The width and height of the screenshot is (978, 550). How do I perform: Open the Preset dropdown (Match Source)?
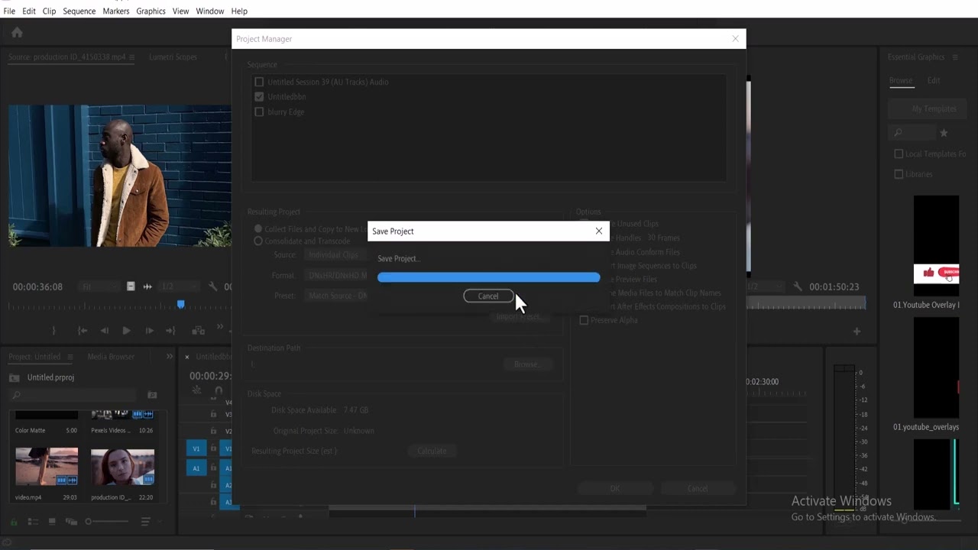(x=335, y=296)
